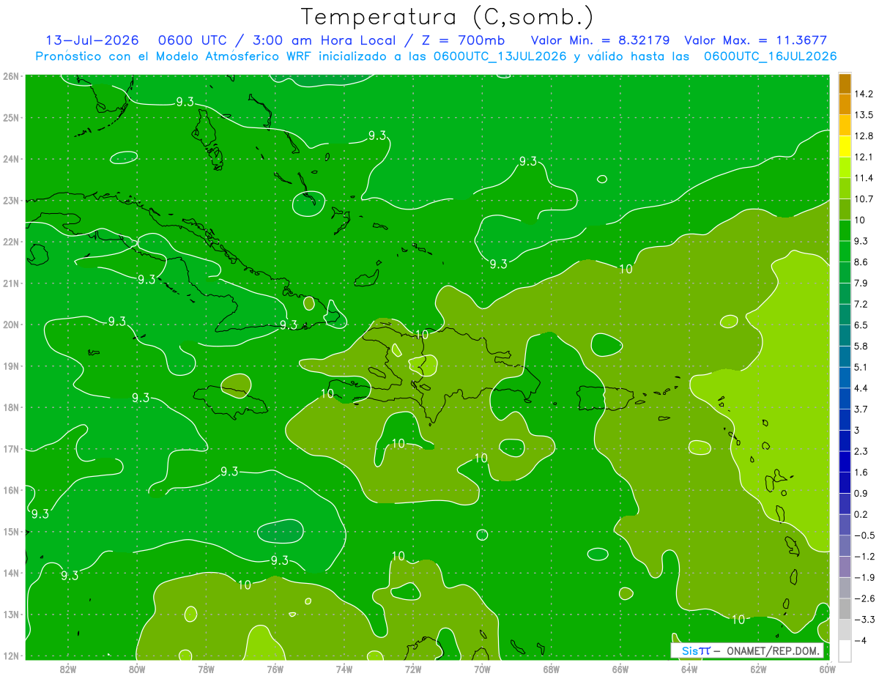Image resolution: width=879 pixels, height=679 pixels.
Task: Click the latitude label '22N'
Action: pos(11,242)
